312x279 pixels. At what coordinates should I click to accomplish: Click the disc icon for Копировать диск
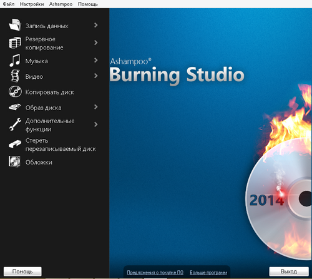tap(15, 91)
